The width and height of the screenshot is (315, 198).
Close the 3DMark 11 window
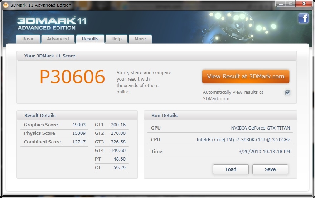tap(304, 4)
